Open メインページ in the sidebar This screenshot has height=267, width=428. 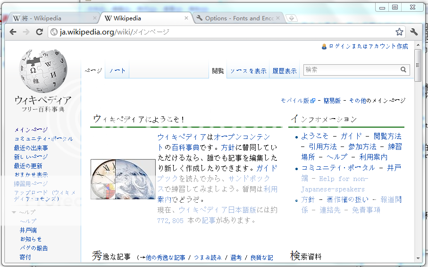coord(31,130)
